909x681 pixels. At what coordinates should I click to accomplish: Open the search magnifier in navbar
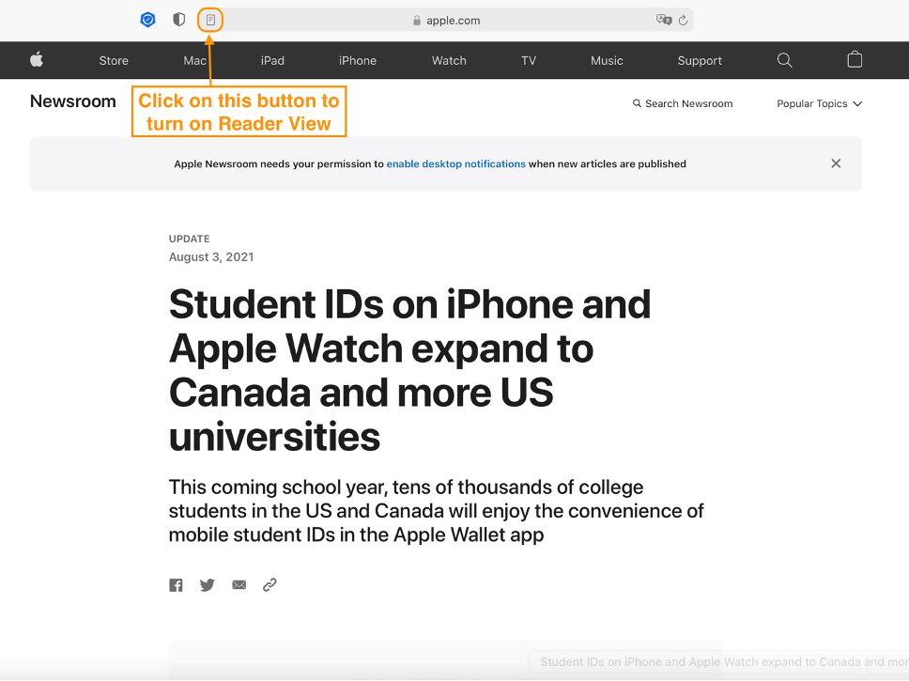(785, 60)
